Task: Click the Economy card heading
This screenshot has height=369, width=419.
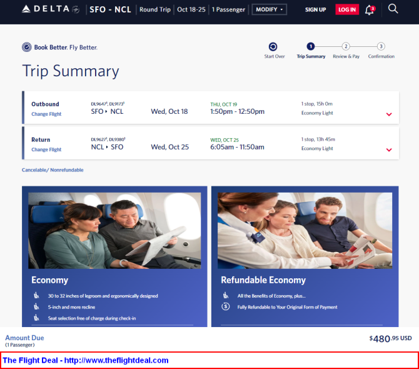Action: coord(49,280)
